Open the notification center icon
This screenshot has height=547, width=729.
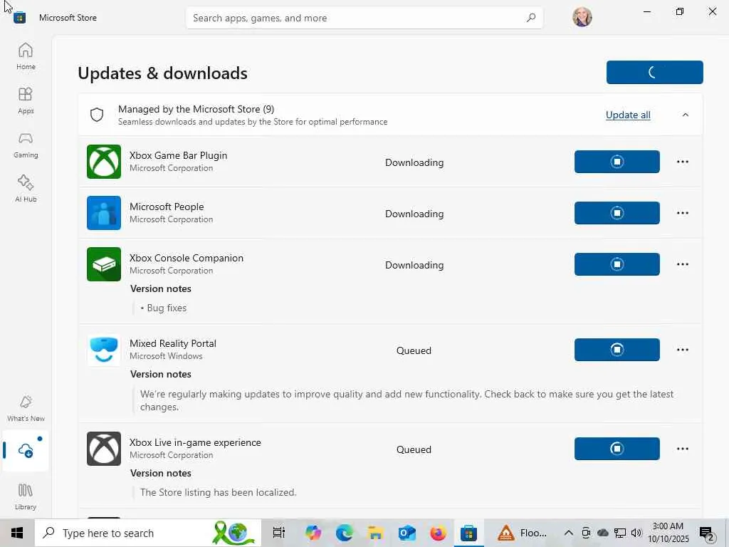point(707,533)
